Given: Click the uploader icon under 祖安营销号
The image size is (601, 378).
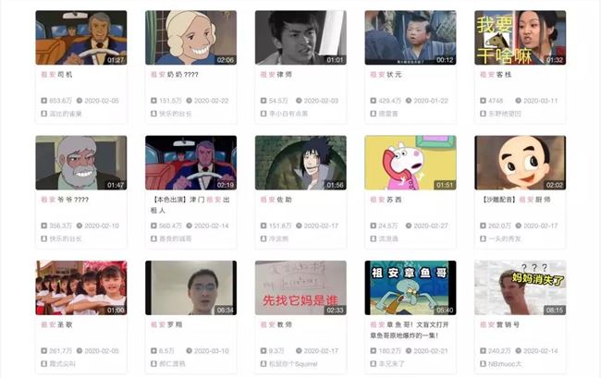Looking at the screenshot, I should pos(483,363).
